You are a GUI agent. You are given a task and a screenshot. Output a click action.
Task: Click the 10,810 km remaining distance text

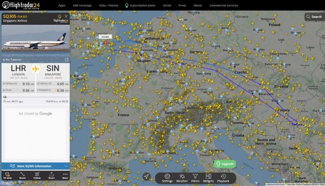(x=57, y=101)
